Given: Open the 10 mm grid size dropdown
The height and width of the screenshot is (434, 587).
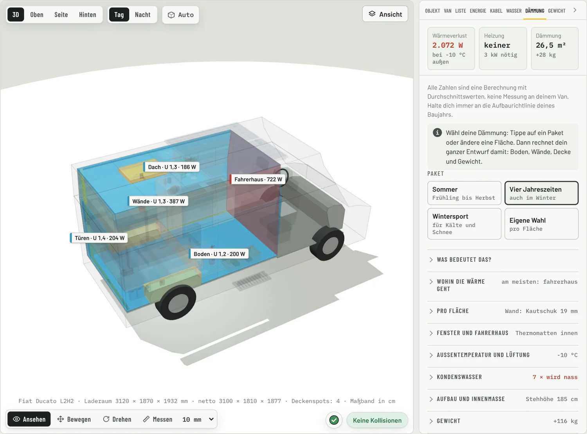Looking at the screenshot, I should 198,419.
